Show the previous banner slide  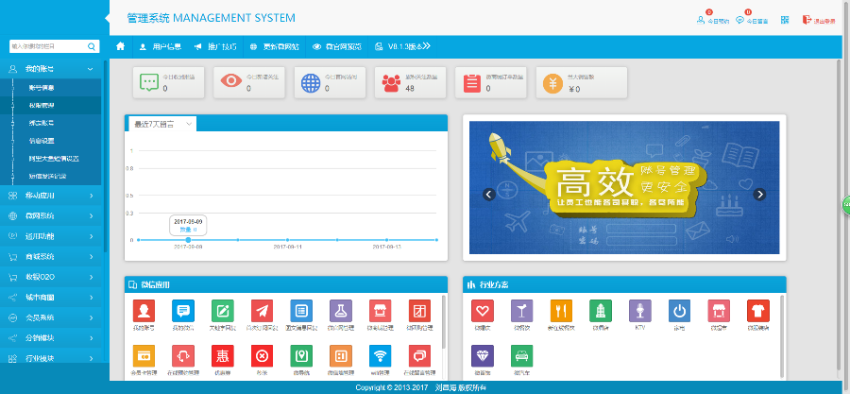(489, 194)
